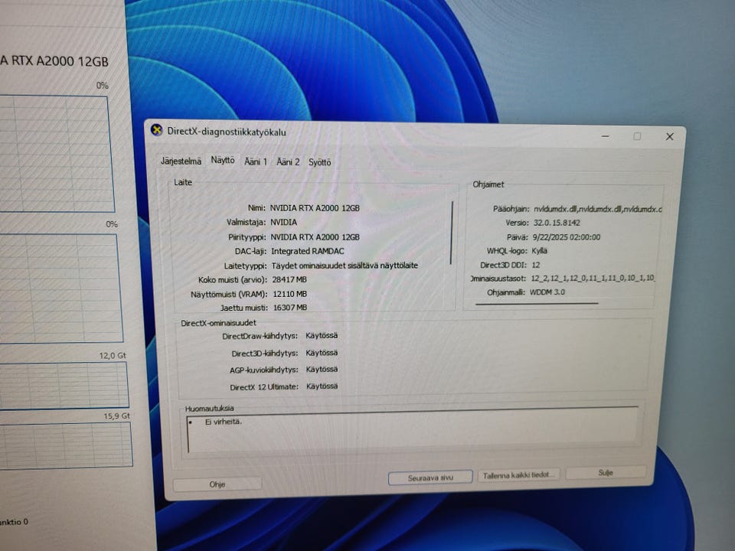Select the WHQL-logo value Kyllä

[539, 251]
